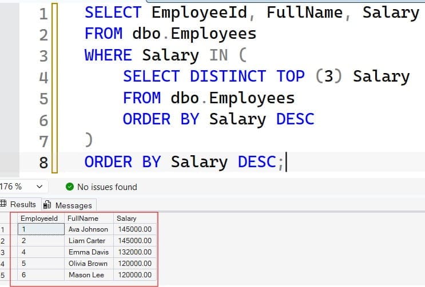Switch to the Messages tab
Viewport: 425px width, 287px height.
point(69,205)
